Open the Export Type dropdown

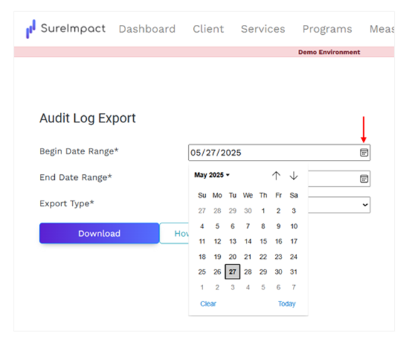click(x=339, y=205)
